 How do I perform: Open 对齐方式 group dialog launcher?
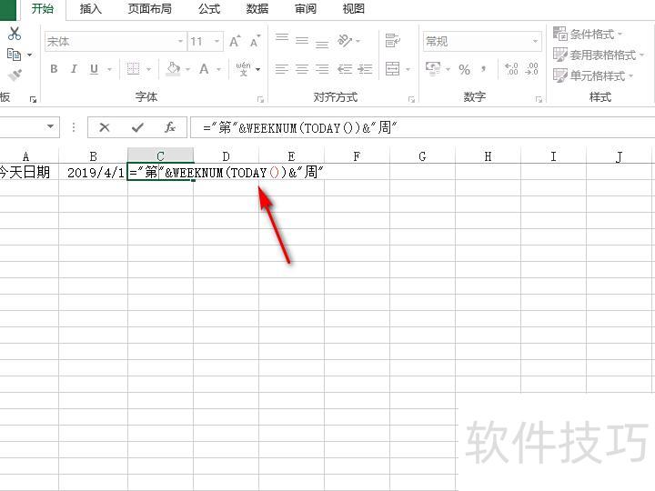tap(411, 99)
